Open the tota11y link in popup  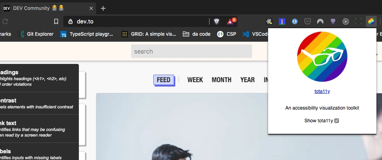pyautogui.click(x=322, y=91)
